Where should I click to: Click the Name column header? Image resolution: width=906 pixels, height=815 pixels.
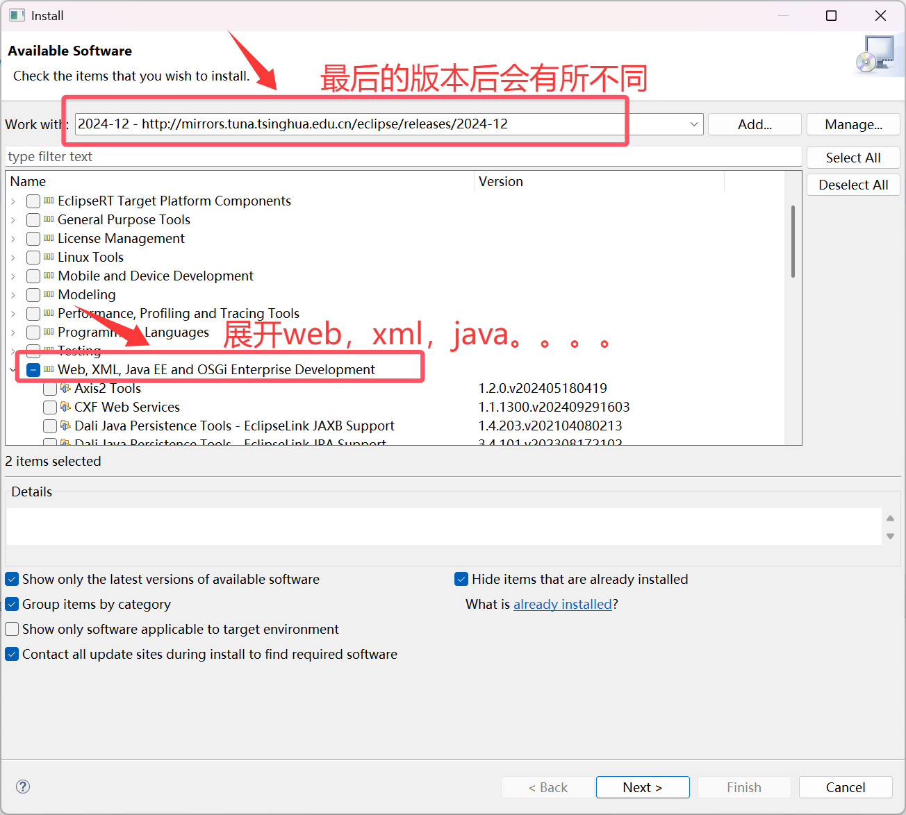[240, 181]
